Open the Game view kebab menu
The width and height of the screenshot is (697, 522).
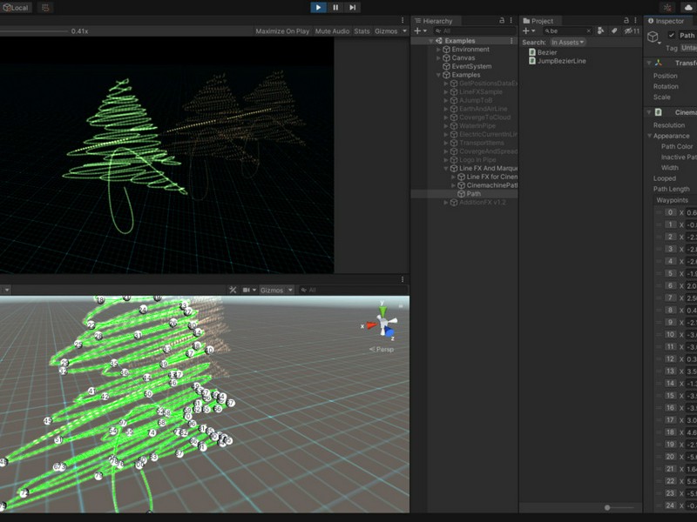tap(403, 20)
